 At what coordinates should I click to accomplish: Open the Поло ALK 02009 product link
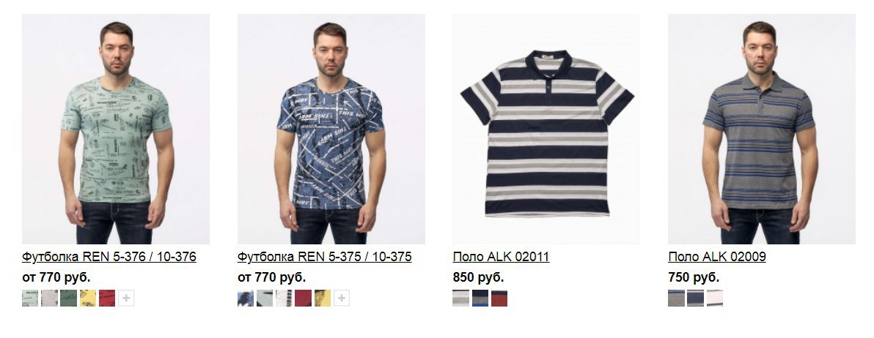click(717, 257)
